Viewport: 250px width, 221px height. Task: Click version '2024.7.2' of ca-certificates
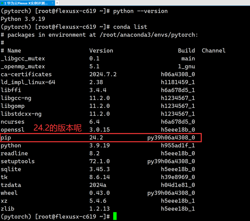(103, 74)
